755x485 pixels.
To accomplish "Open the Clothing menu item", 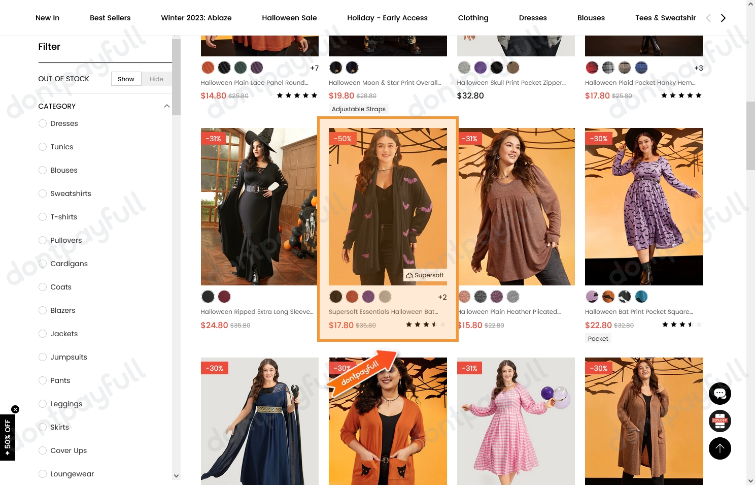I will [x=473, y=18].
